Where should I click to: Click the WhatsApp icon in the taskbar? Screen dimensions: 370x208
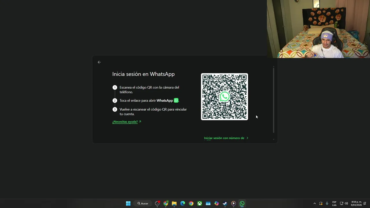[x=242, y=203]
